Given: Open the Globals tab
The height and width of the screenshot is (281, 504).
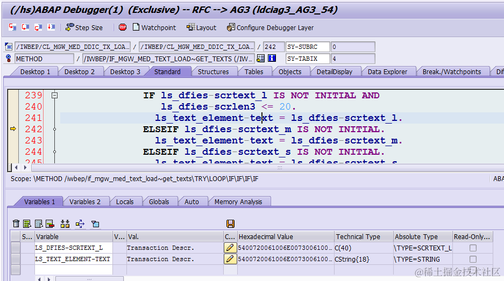Looking at the screenshot, I should [159, 201].
